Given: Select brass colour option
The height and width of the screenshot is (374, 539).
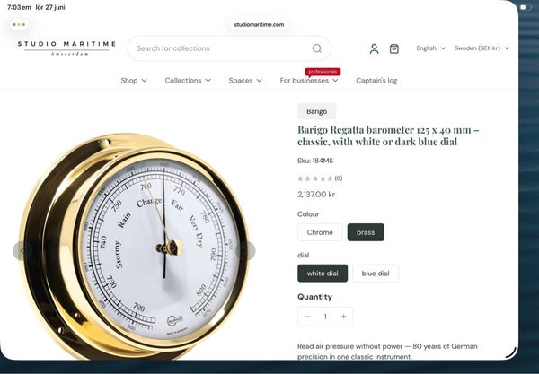Looking at the screenshot, I should click(366, 232).
